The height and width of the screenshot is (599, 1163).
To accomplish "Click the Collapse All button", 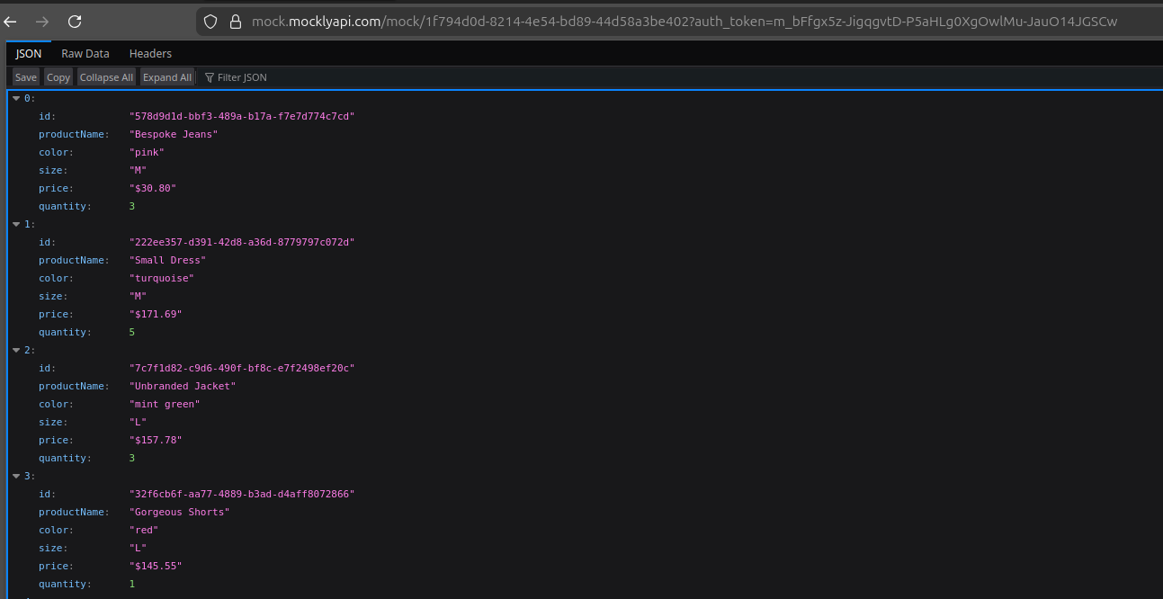I will coord(106,76).
